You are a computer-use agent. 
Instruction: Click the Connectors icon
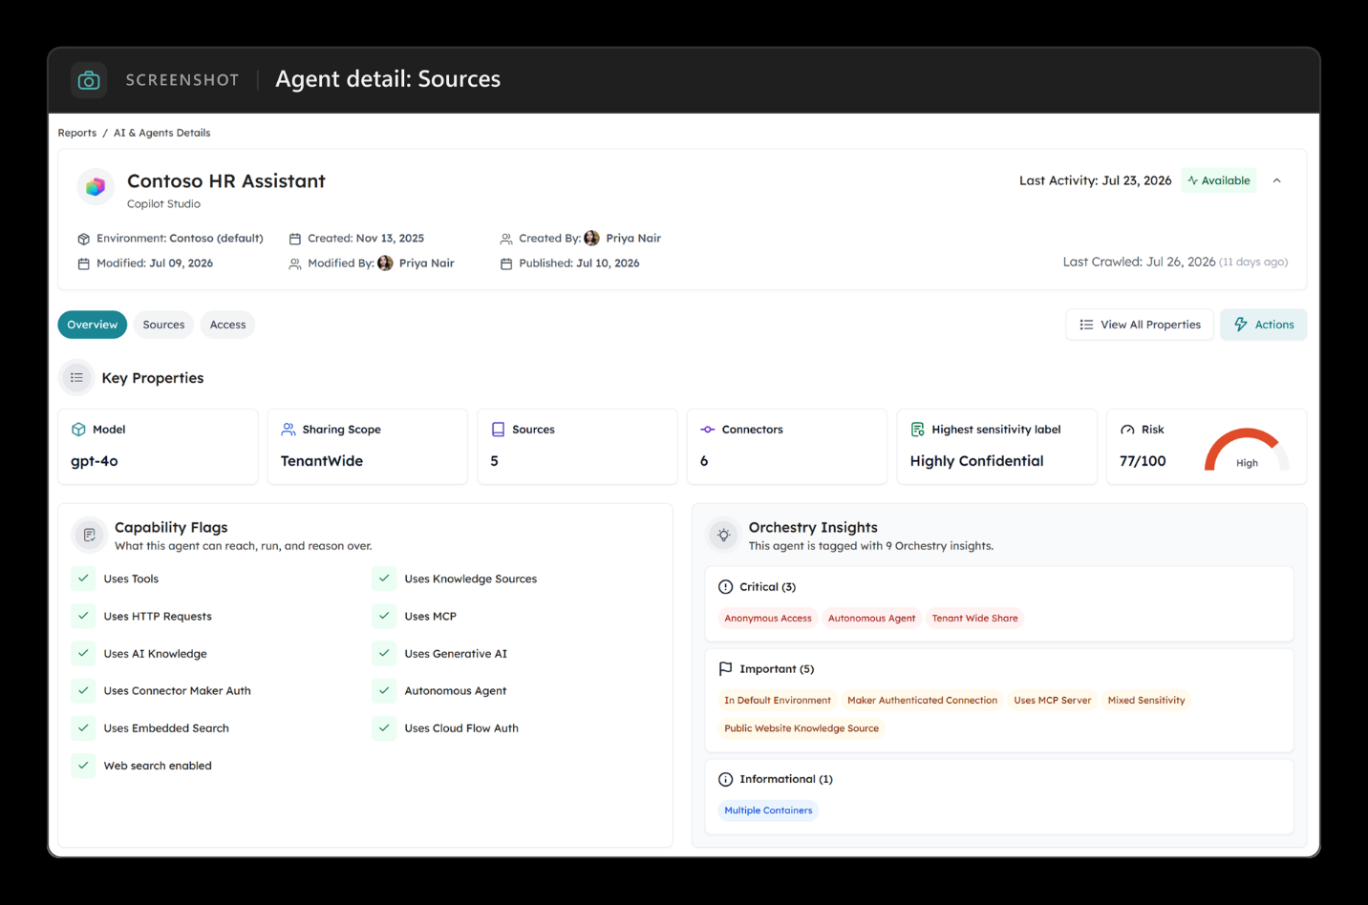[708, 430]
